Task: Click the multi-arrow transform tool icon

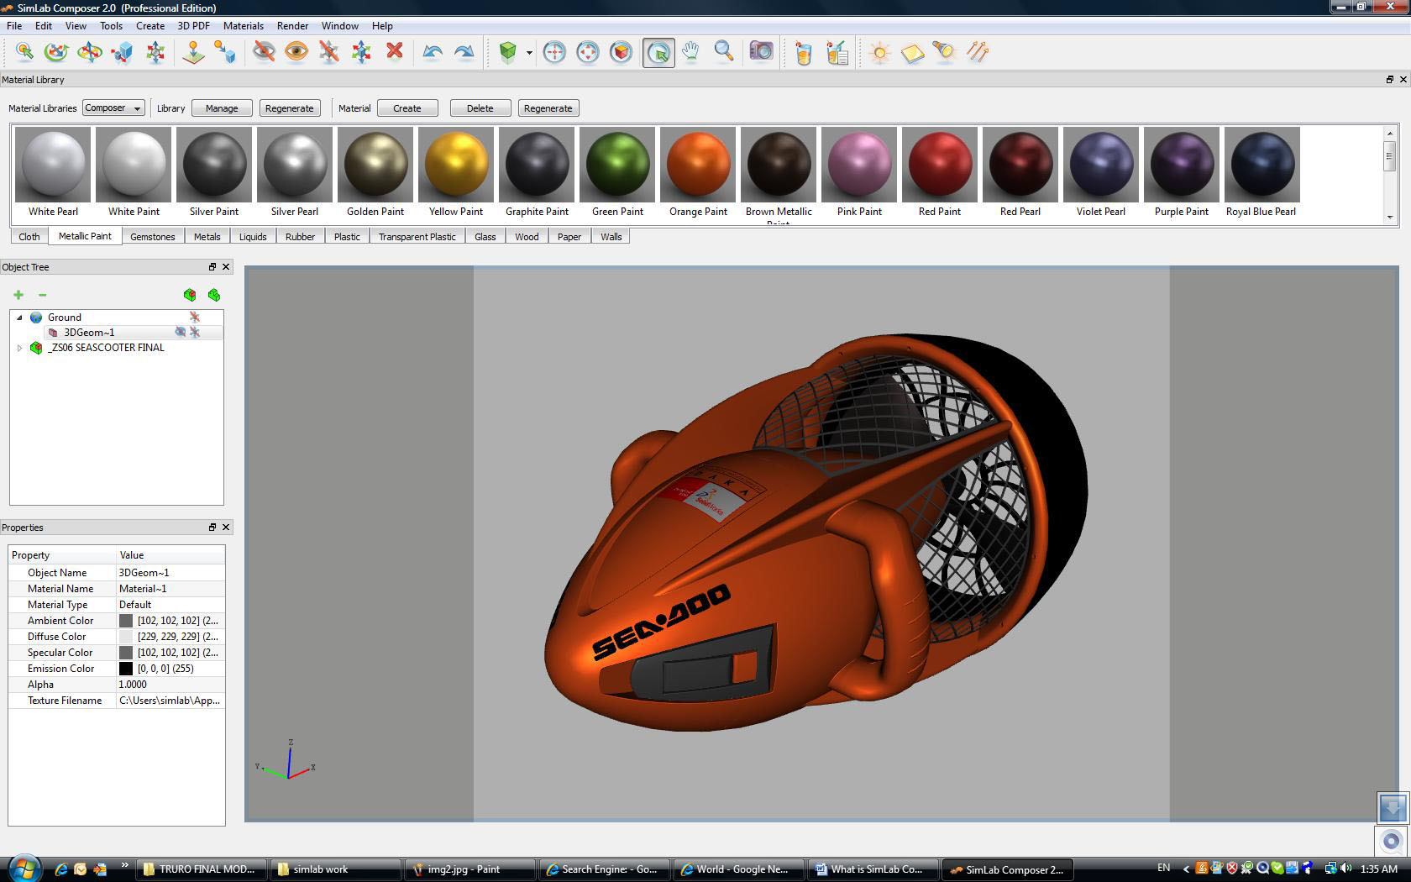Action: point(155,52)
